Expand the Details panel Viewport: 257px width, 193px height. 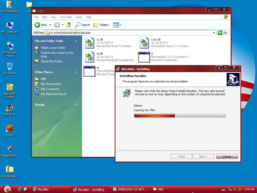click(76, 105)
